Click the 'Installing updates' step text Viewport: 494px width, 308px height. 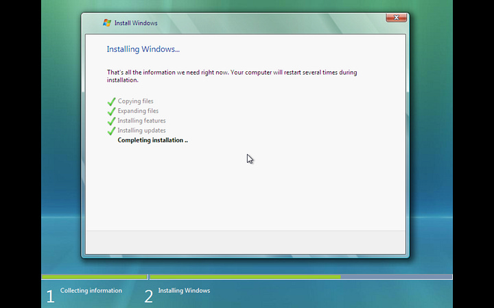click(141, 131)
